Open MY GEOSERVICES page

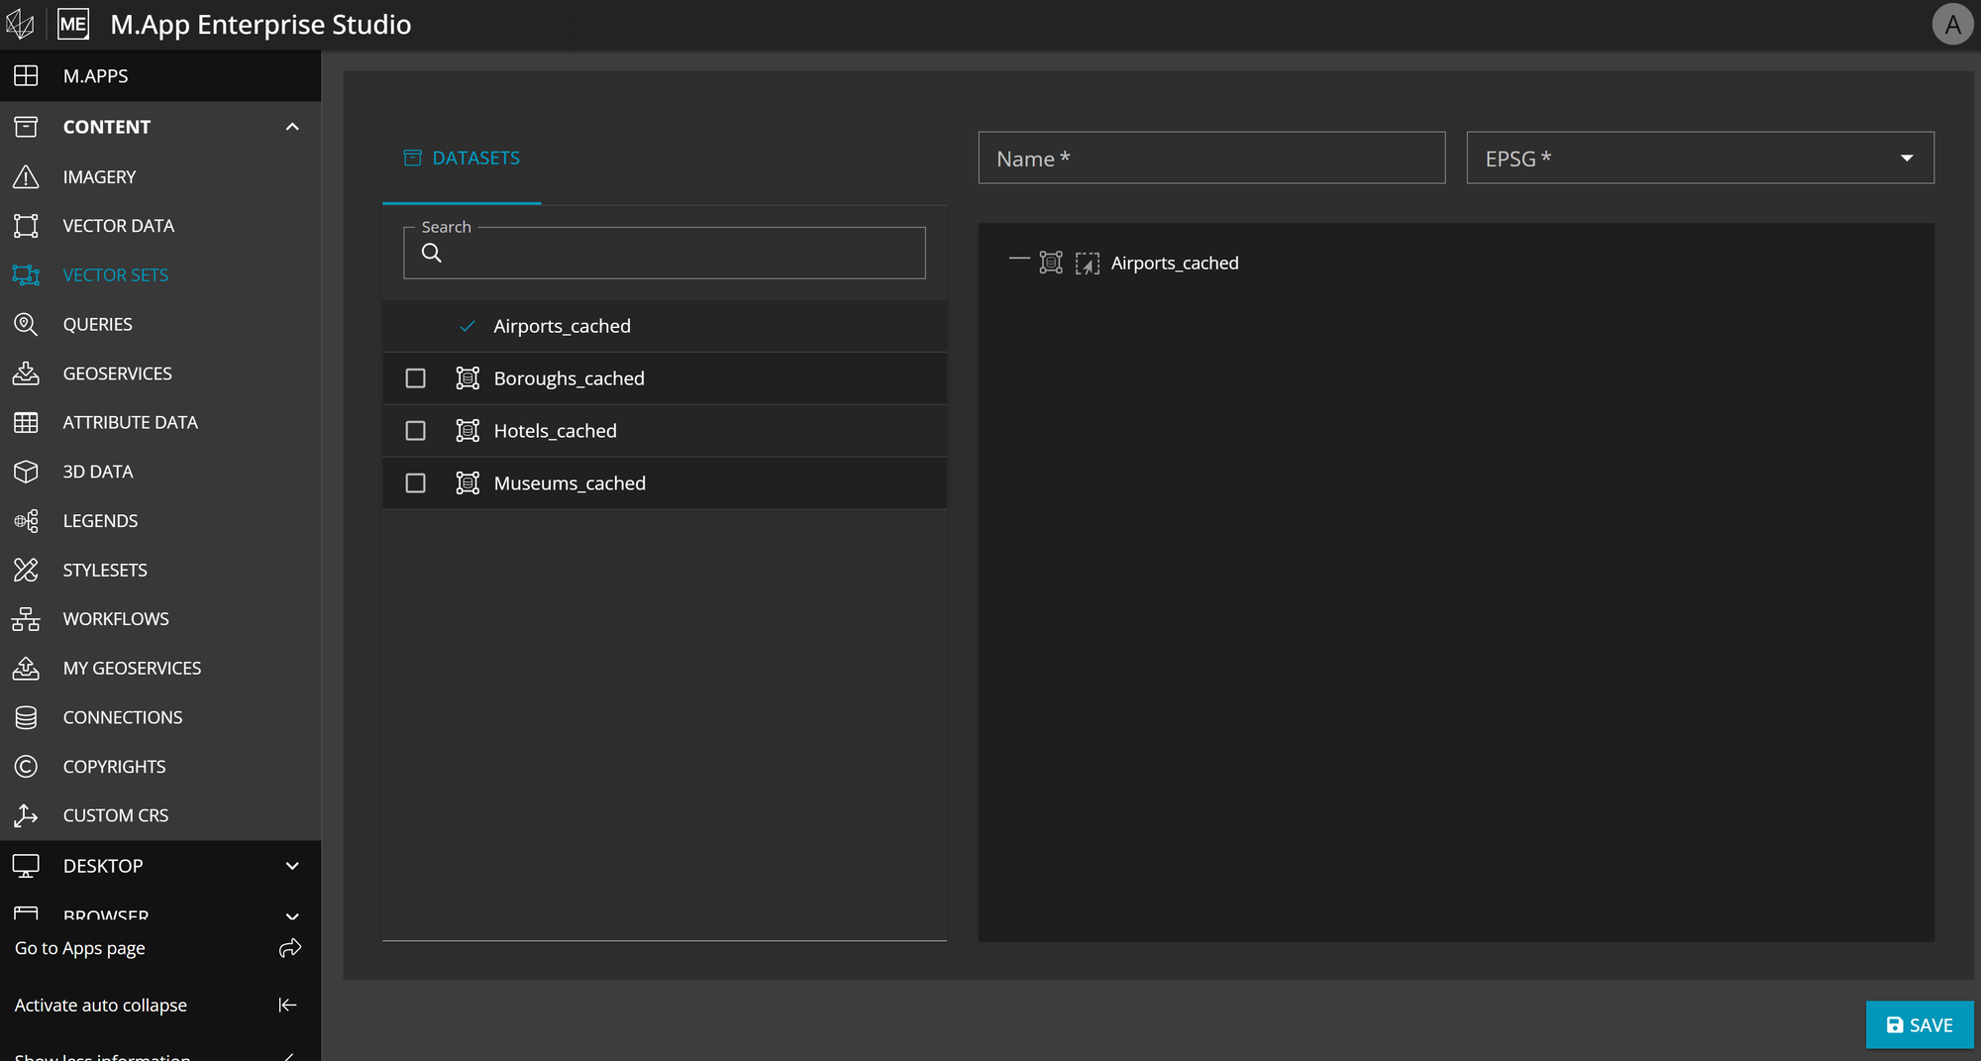point(132,668)
